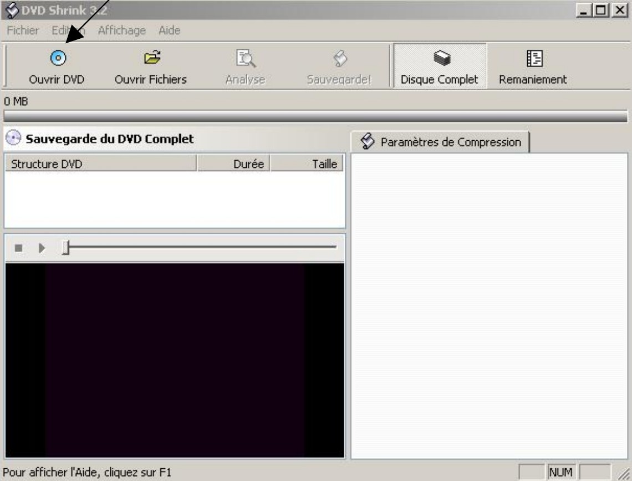Screen dimensions: 632x481
Task: Stop preview playback
Action: 18,248
